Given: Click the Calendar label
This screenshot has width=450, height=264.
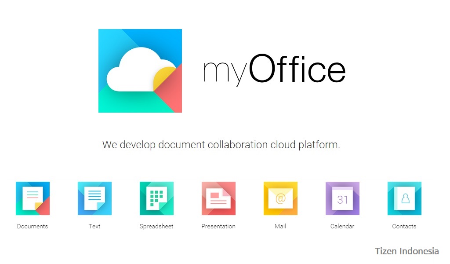Looking at the screenshot, I should point(342,226).
